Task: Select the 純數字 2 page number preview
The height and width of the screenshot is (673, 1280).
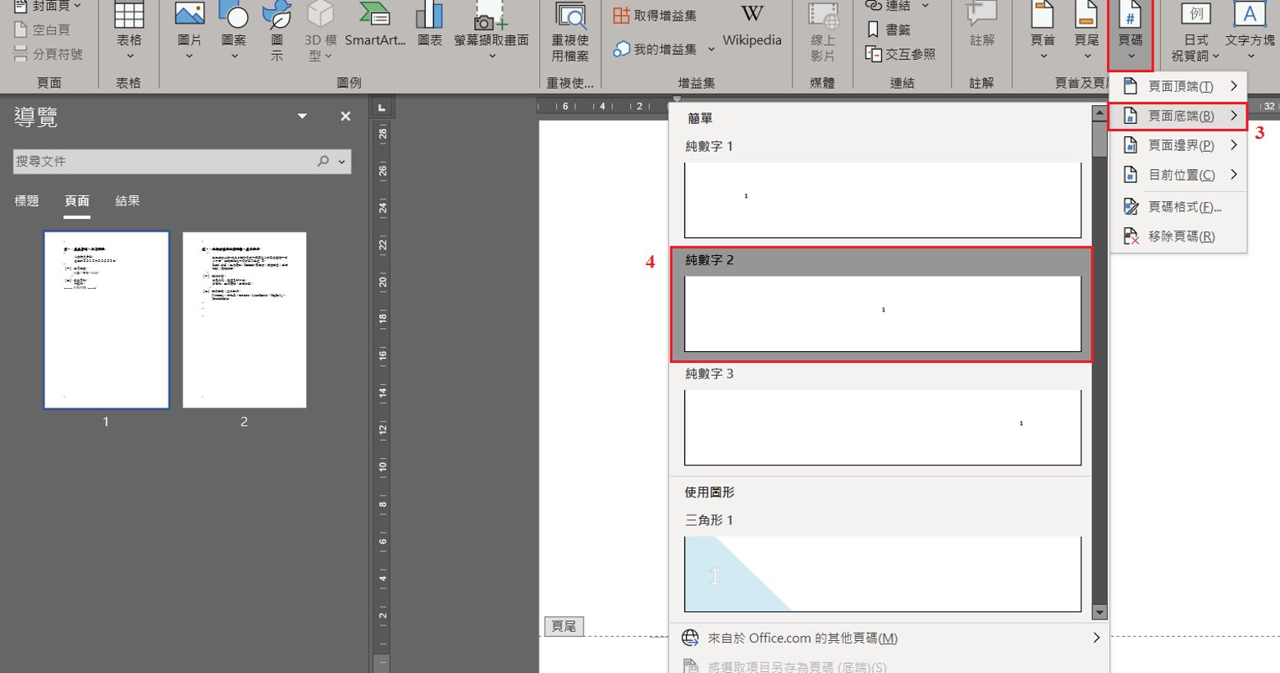Action: click(882, 313)
